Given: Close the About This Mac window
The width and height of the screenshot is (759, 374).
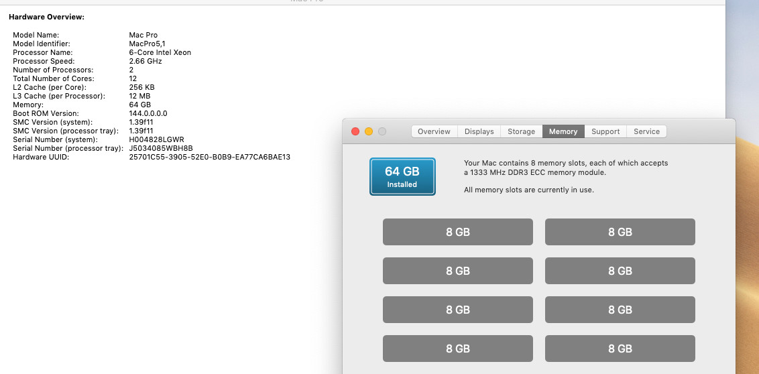Looking at the screenshot, I should [x=355, y=131].
